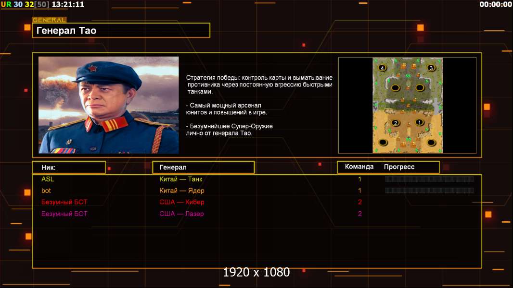Click the 13:21:11 clock overlay
This screenshot has height=288, width=513.
point(68,4)
